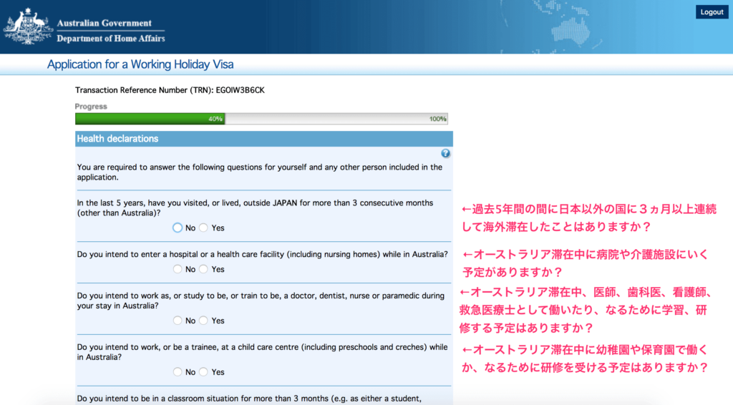Image resolution: width=733 pixels, height=405 pixels.
Task: Open the blue help question-mark icon
Action: point(445,153)
